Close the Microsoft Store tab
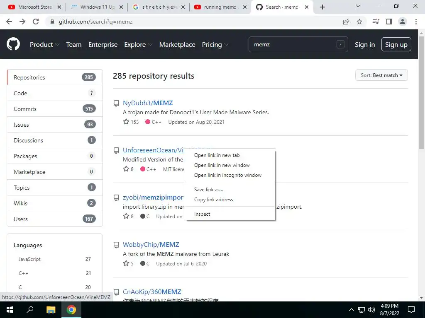Image resolution: width=425 pixels, height=318 pixels. [59, 7]
